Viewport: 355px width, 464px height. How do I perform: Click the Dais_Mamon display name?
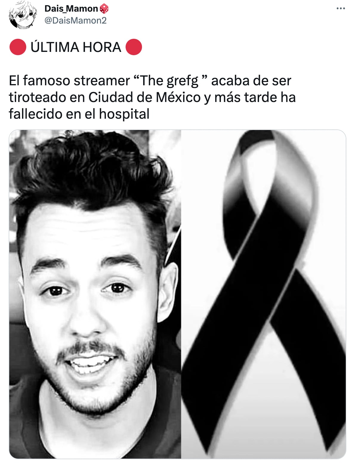[71, 9]
